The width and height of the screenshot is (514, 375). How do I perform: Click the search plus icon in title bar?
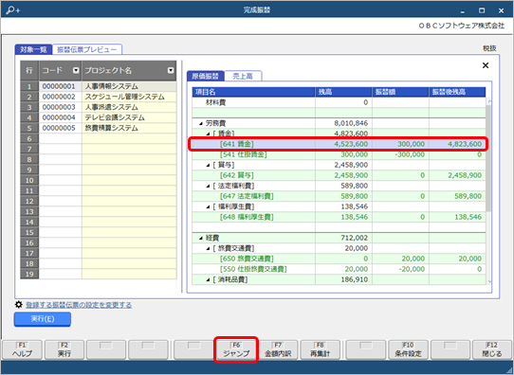(x=12, y=10)
